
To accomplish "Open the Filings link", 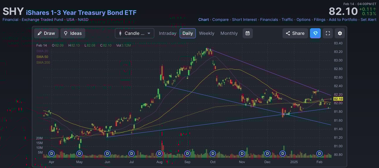I will [319, 20].
